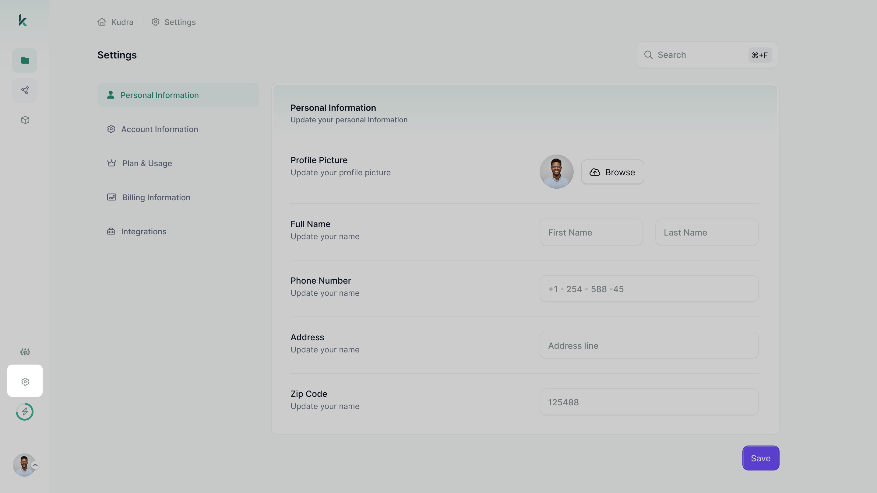Open the folder icon in sidebar
This screenshot has width=877, height=493.
[x=25, y=60]
